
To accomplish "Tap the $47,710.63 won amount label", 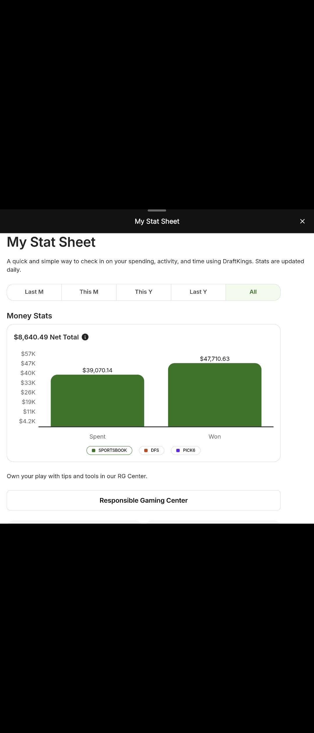I will 215,359.
